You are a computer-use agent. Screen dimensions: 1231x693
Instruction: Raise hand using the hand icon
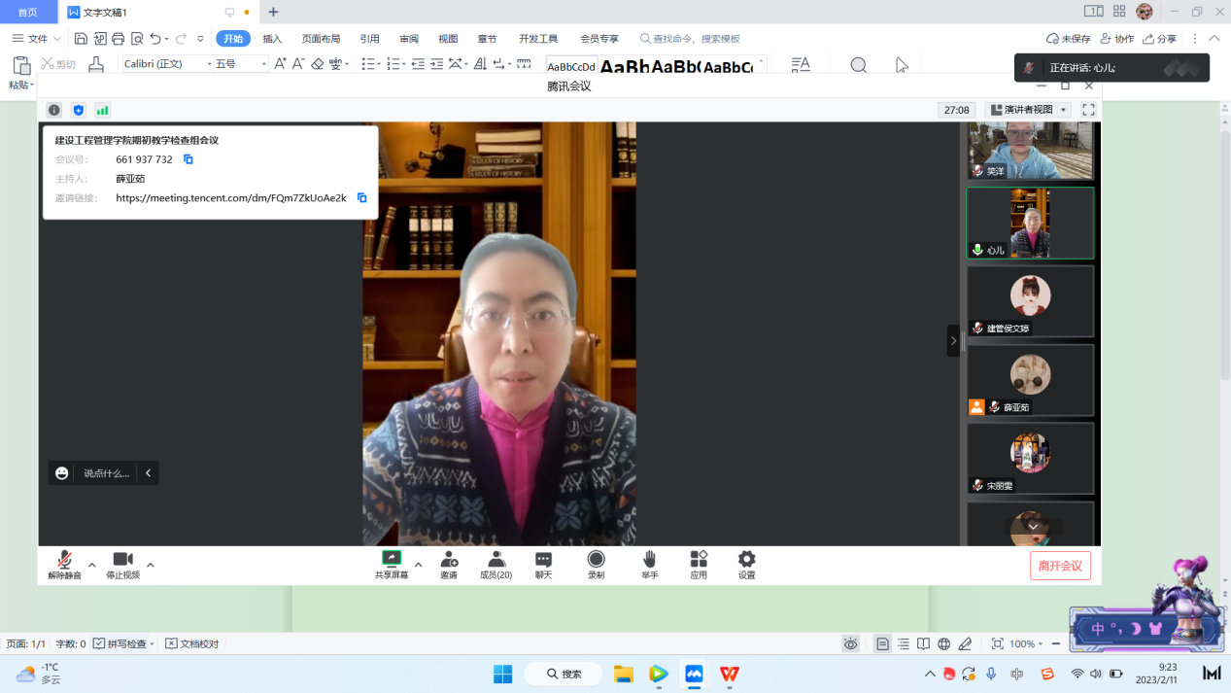[x=649, y=560]
